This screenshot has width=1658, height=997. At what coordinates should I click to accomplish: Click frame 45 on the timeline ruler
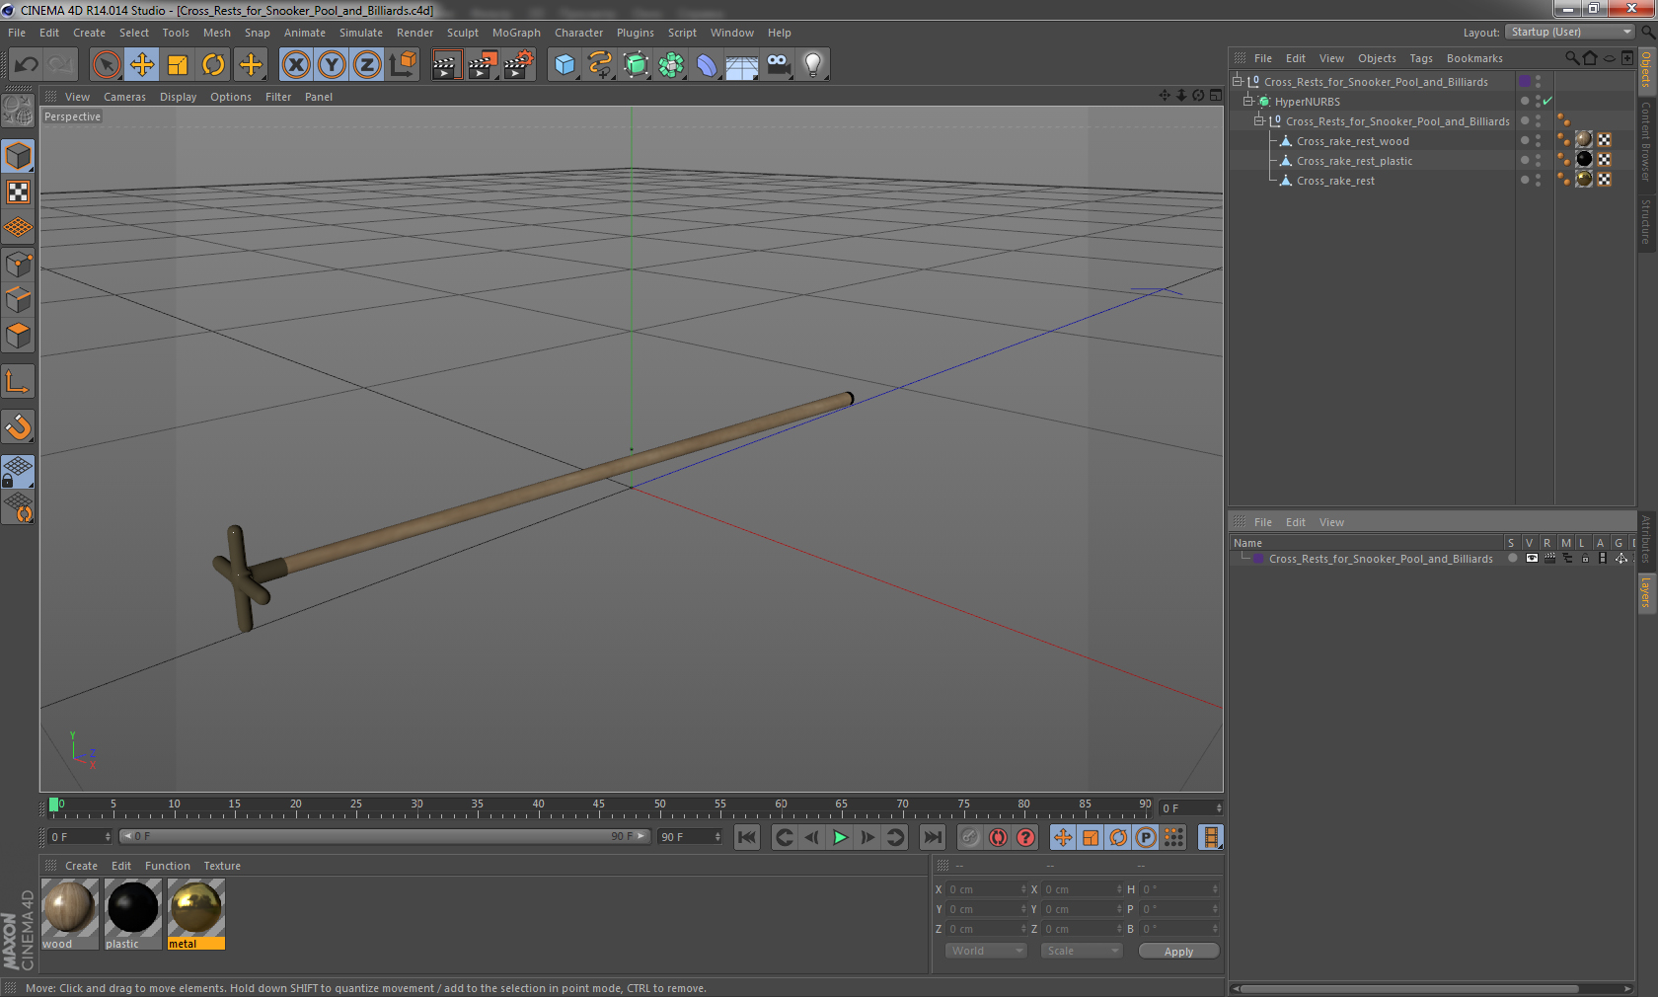point(598,806)
